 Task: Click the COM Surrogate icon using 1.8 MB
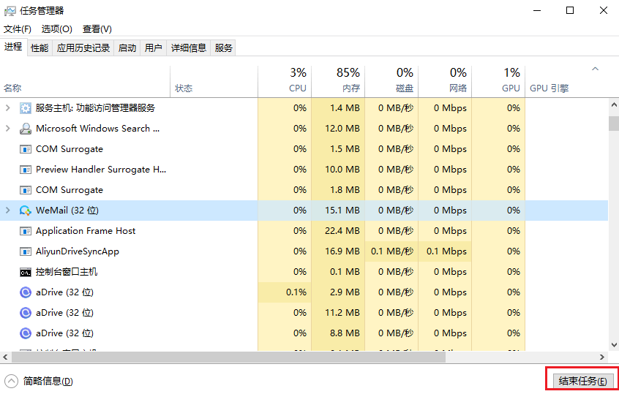26,190
